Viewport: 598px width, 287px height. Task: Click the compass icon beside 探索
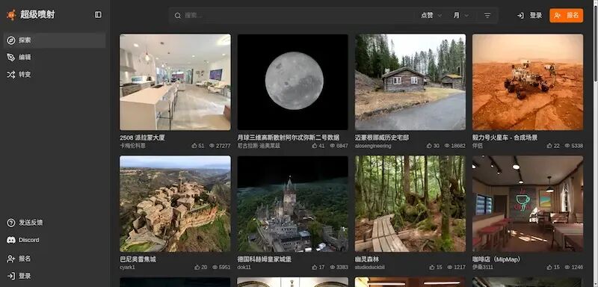click(11, 40)
